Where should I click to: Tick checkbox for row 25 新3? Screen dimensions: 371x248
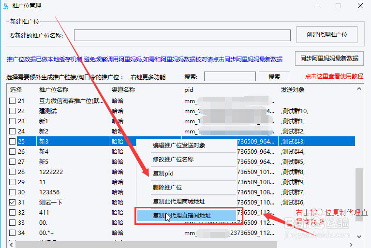tap(12, 141)
